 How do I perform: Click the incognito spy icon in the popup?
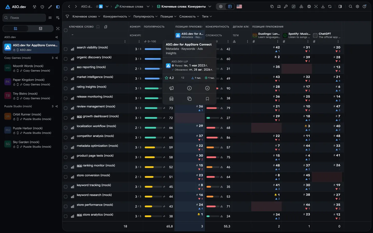pos(171,99)
